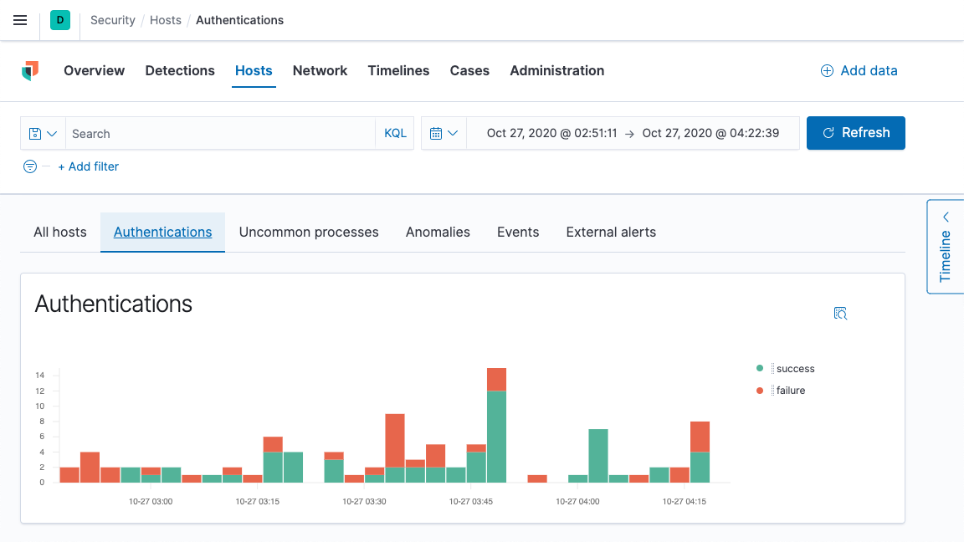
Task: Click the + Add filter link
Action: (89, 166)
